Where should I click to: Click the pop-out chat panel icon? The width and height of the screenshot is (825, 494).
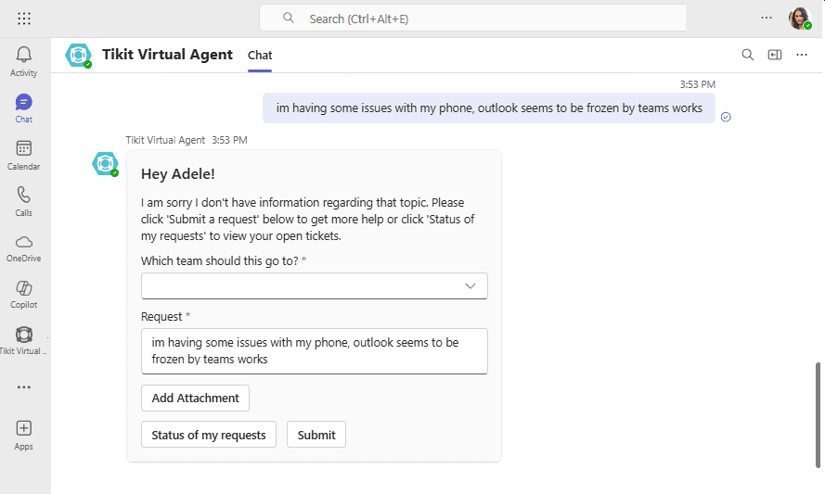775,55
